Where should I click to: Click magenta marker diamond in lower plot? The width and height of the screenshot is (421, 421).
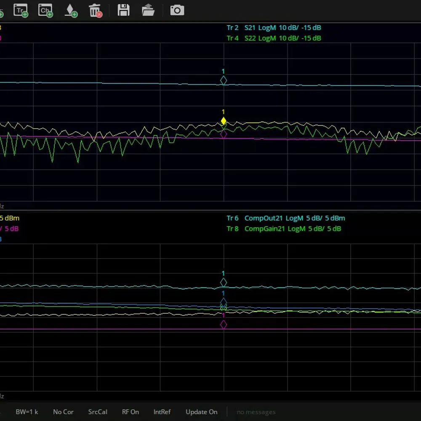pos(224,325)
